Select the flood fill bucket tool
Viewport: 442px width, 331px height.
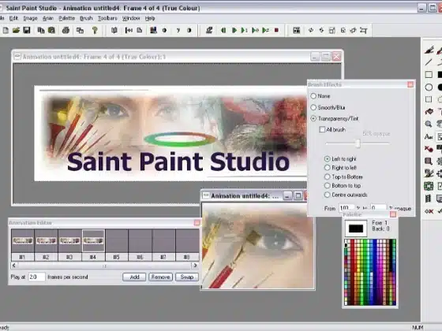click(429, 112)
